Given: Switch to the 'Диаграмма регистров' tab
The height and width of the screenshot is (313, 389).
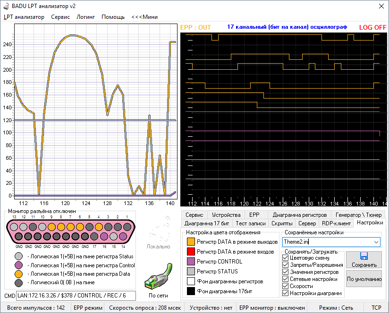Looking at the screenshot, I should (x=300, y=214).
